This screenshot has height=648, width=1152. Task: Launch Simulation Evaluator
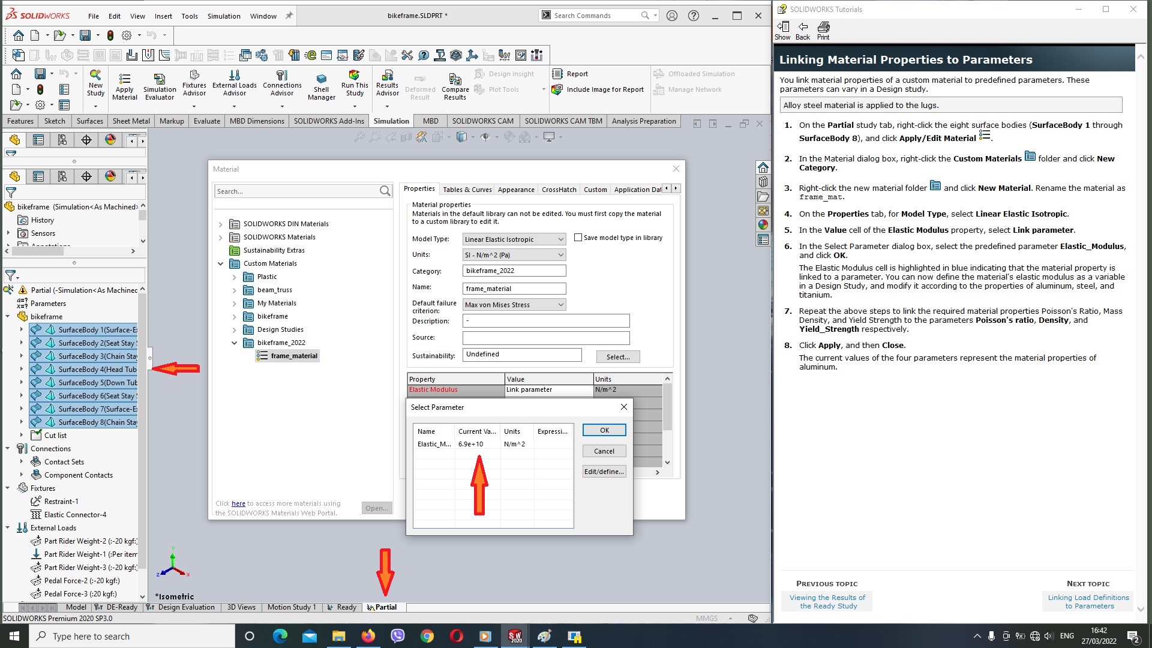[x=160, y=86]
